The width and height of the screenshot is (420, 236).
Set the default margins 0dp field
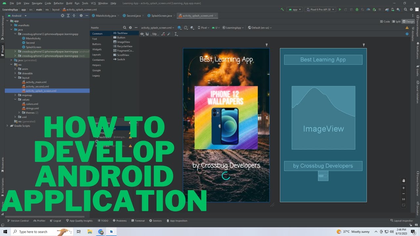point(155,34)
